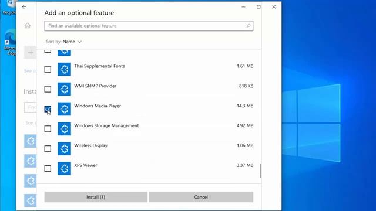Select Thai Supplemental Fonts label
Image resolution: width=376 pixels, height=211 pixels.
tap(99, 66)
